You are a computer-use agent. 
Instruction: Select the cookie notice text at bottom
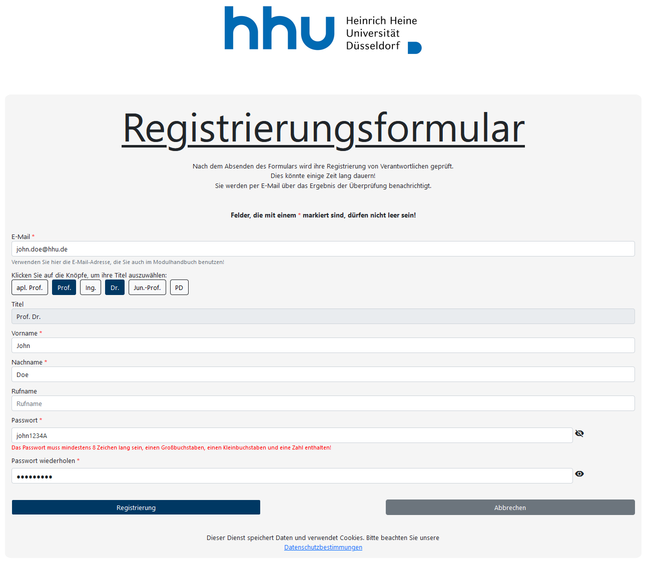tap(323, 538)
